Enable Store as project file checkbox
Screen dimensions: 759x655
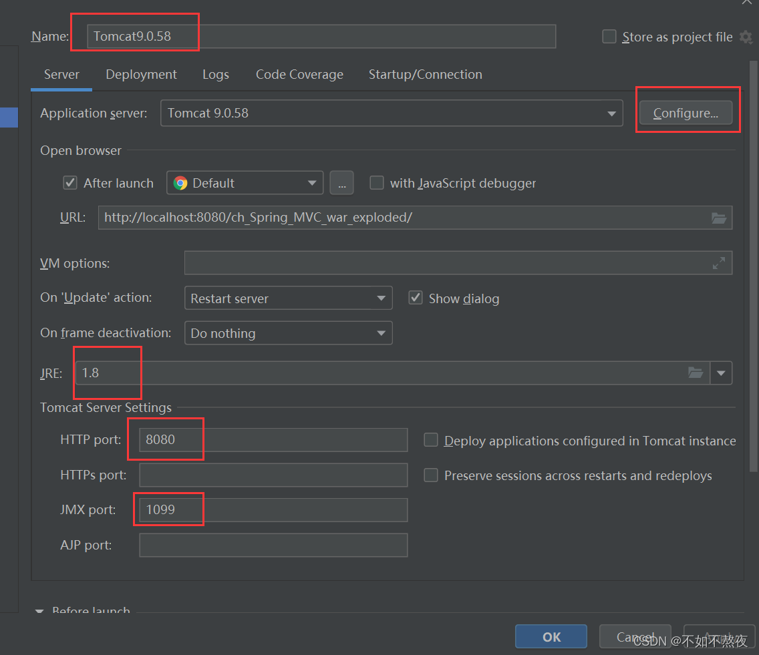pyautogui.click(x=609, y=37)
